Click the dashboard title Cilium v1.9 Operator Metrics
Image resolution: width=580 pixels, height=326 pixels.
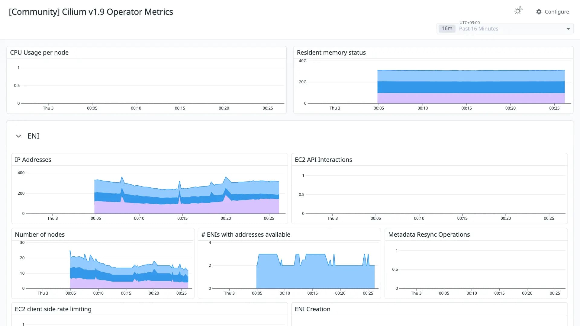point(91,12)
